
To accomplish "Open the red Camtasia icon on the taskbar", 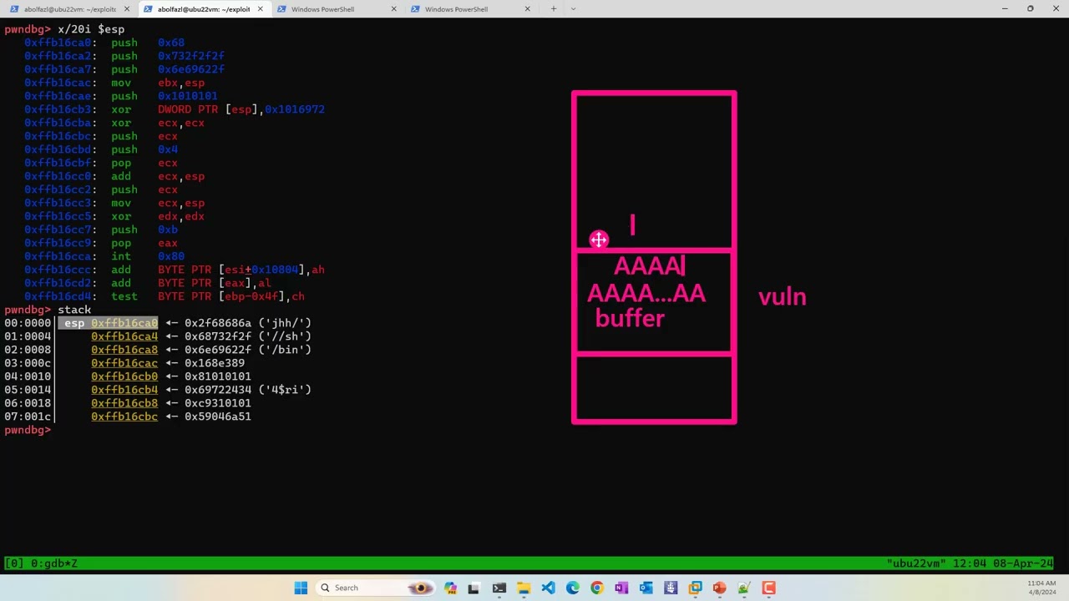I will pos(768,588).
